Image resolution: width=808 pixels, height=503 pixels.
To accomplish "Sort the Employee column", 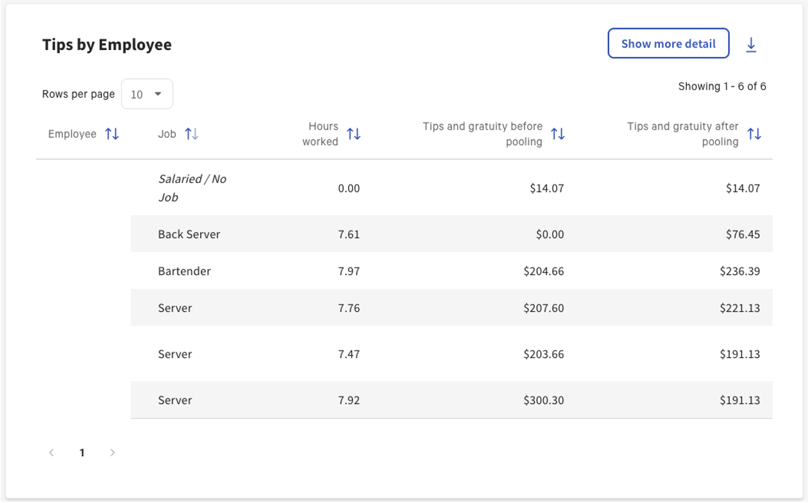I will click(112, 134).
